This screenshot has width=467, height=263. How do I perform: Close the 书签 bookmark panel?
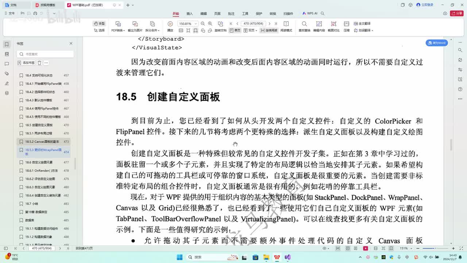71,43
